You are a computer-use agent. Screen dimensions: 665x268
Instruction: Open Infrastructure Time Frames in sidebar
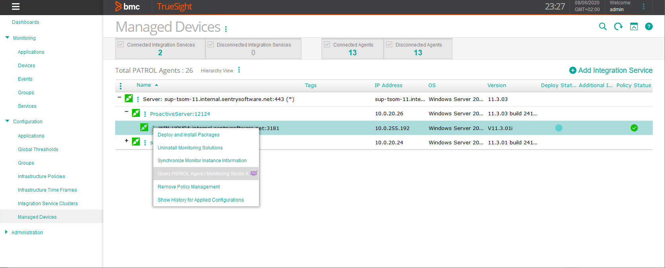point(47,190)
